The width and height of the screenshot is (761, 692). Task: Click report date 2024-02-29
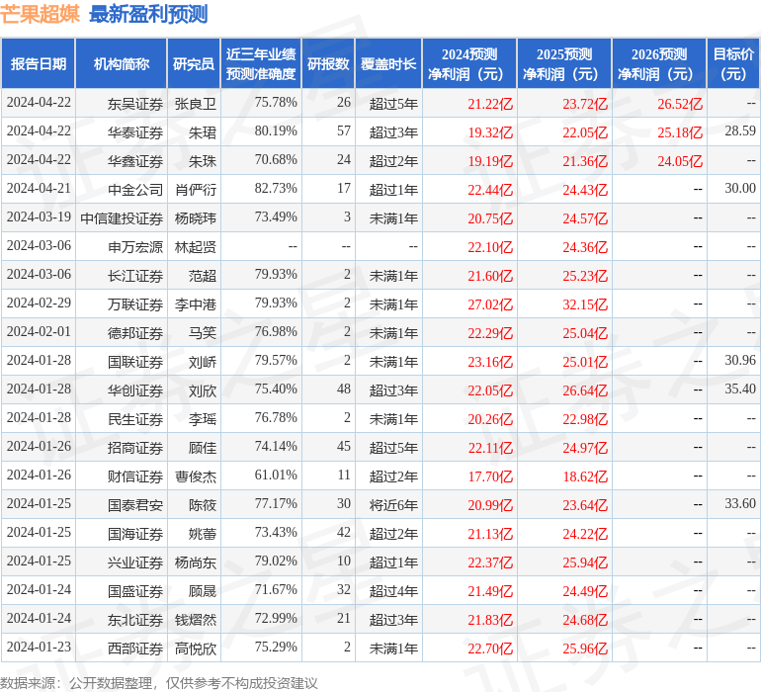(39, 303)
